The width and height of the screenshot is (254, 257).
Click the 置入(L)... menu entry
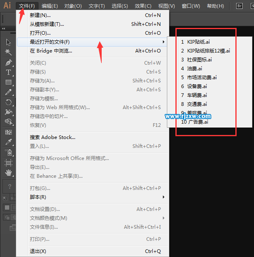click(93, 146)
